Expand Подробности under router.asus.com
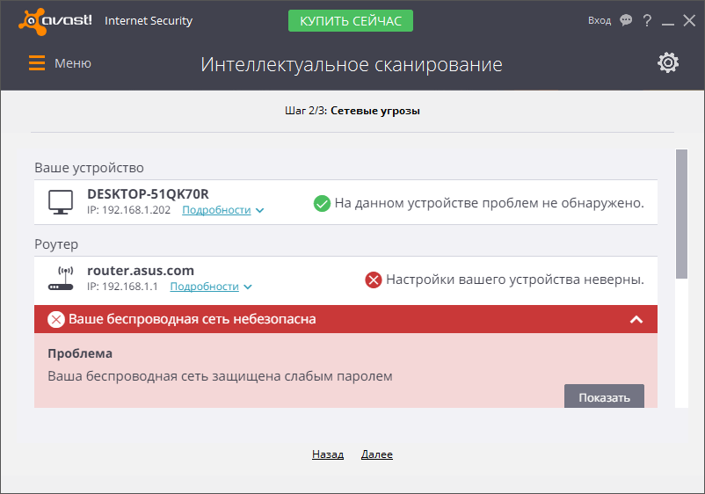The image size is (705, 494). click(x=210, y=287)
